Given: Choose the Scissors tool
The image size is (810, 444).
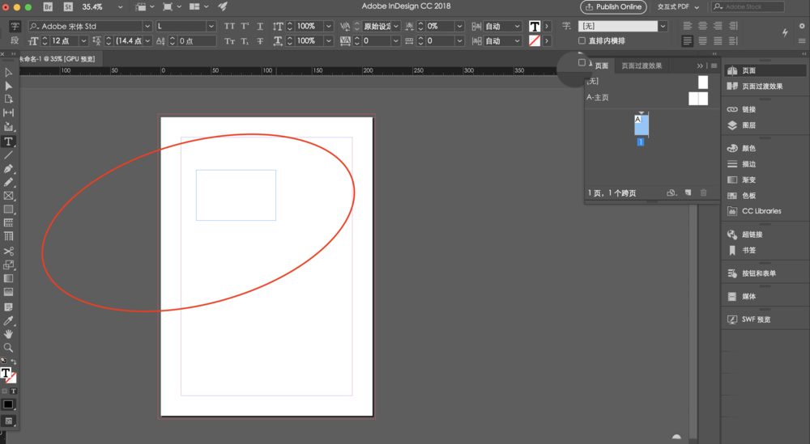Looking at the screenshot, I should [x=8, y=252].
